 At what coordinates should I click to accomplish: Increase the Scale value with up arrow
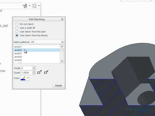(34, 72)
